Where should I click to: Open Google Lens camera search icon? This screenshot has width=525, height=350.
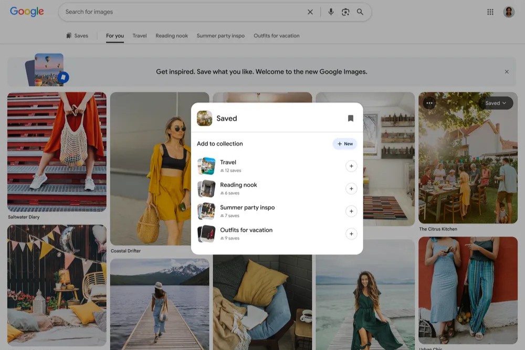click(x=345, y=12)
